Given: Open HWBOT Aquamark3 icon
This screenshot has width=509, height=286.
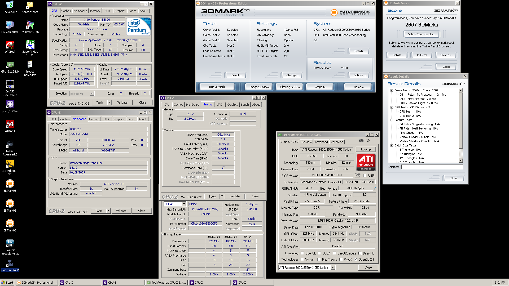Looking at the screenshot, I should (10, 148).
